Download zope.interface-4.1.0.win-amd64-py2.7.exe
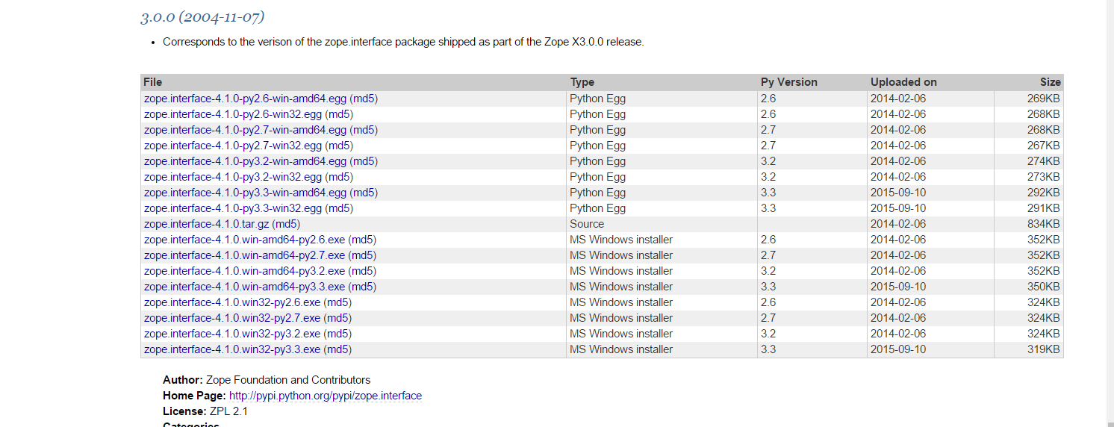 [x=244, y=255]
